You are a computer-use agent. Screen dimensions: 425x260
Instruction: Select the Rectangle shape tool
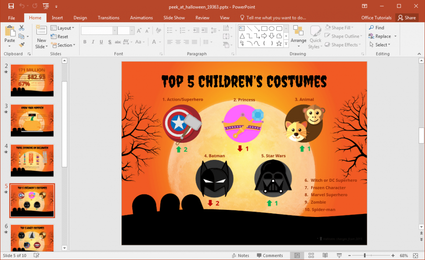click(264, 29)
